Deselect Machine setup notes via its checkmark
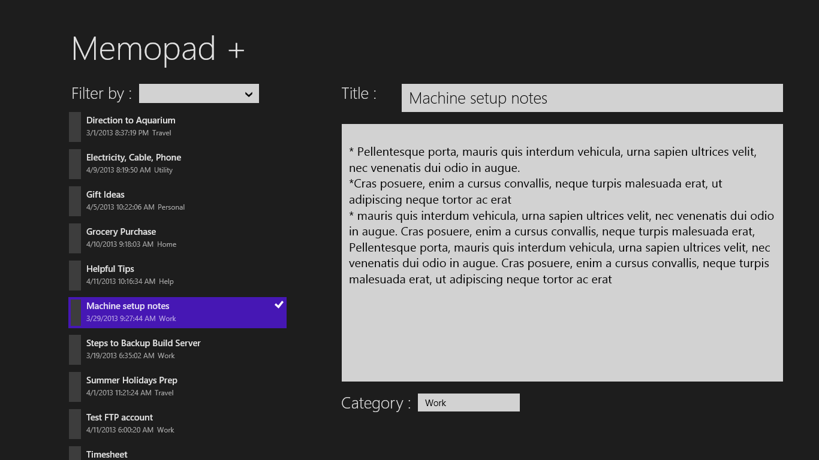This screenshot has height=460, width=819. 279,305
